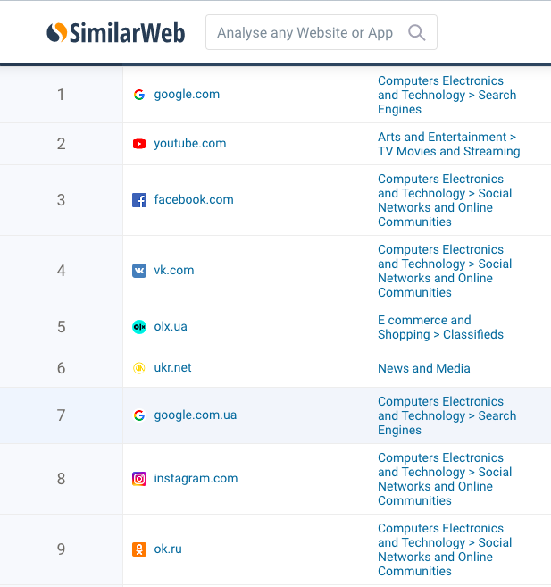Click the ukr.net favicon icon
Image resolution: width=551 pixels, height=587 pixels.
139,368
